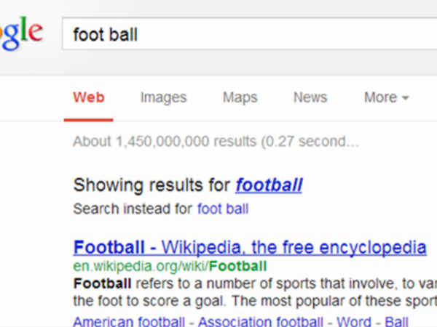Click the search box containing "foot ball"
This screenshot has height=327, width=437.
[248, 34]
